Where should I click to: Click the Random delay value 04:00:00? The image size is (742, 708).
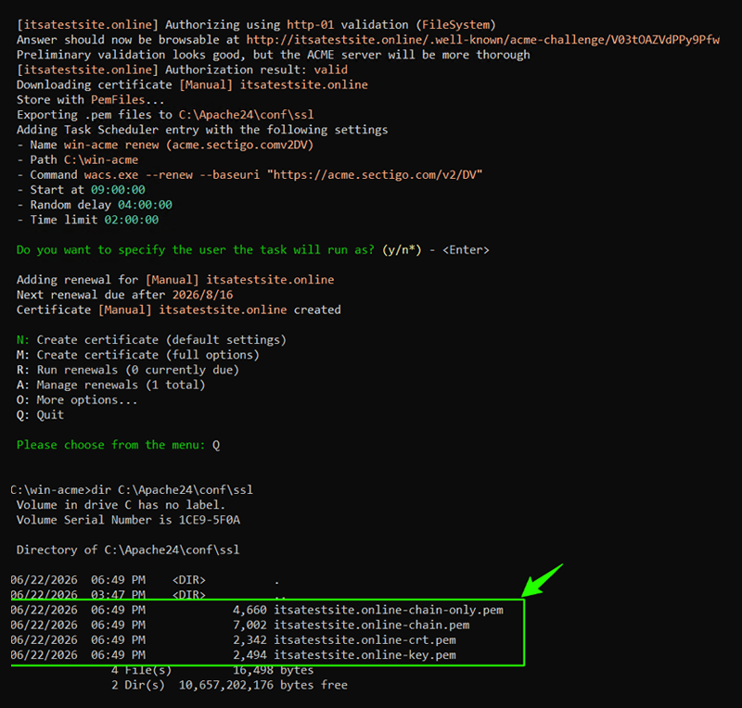click(x=145, y=205)
